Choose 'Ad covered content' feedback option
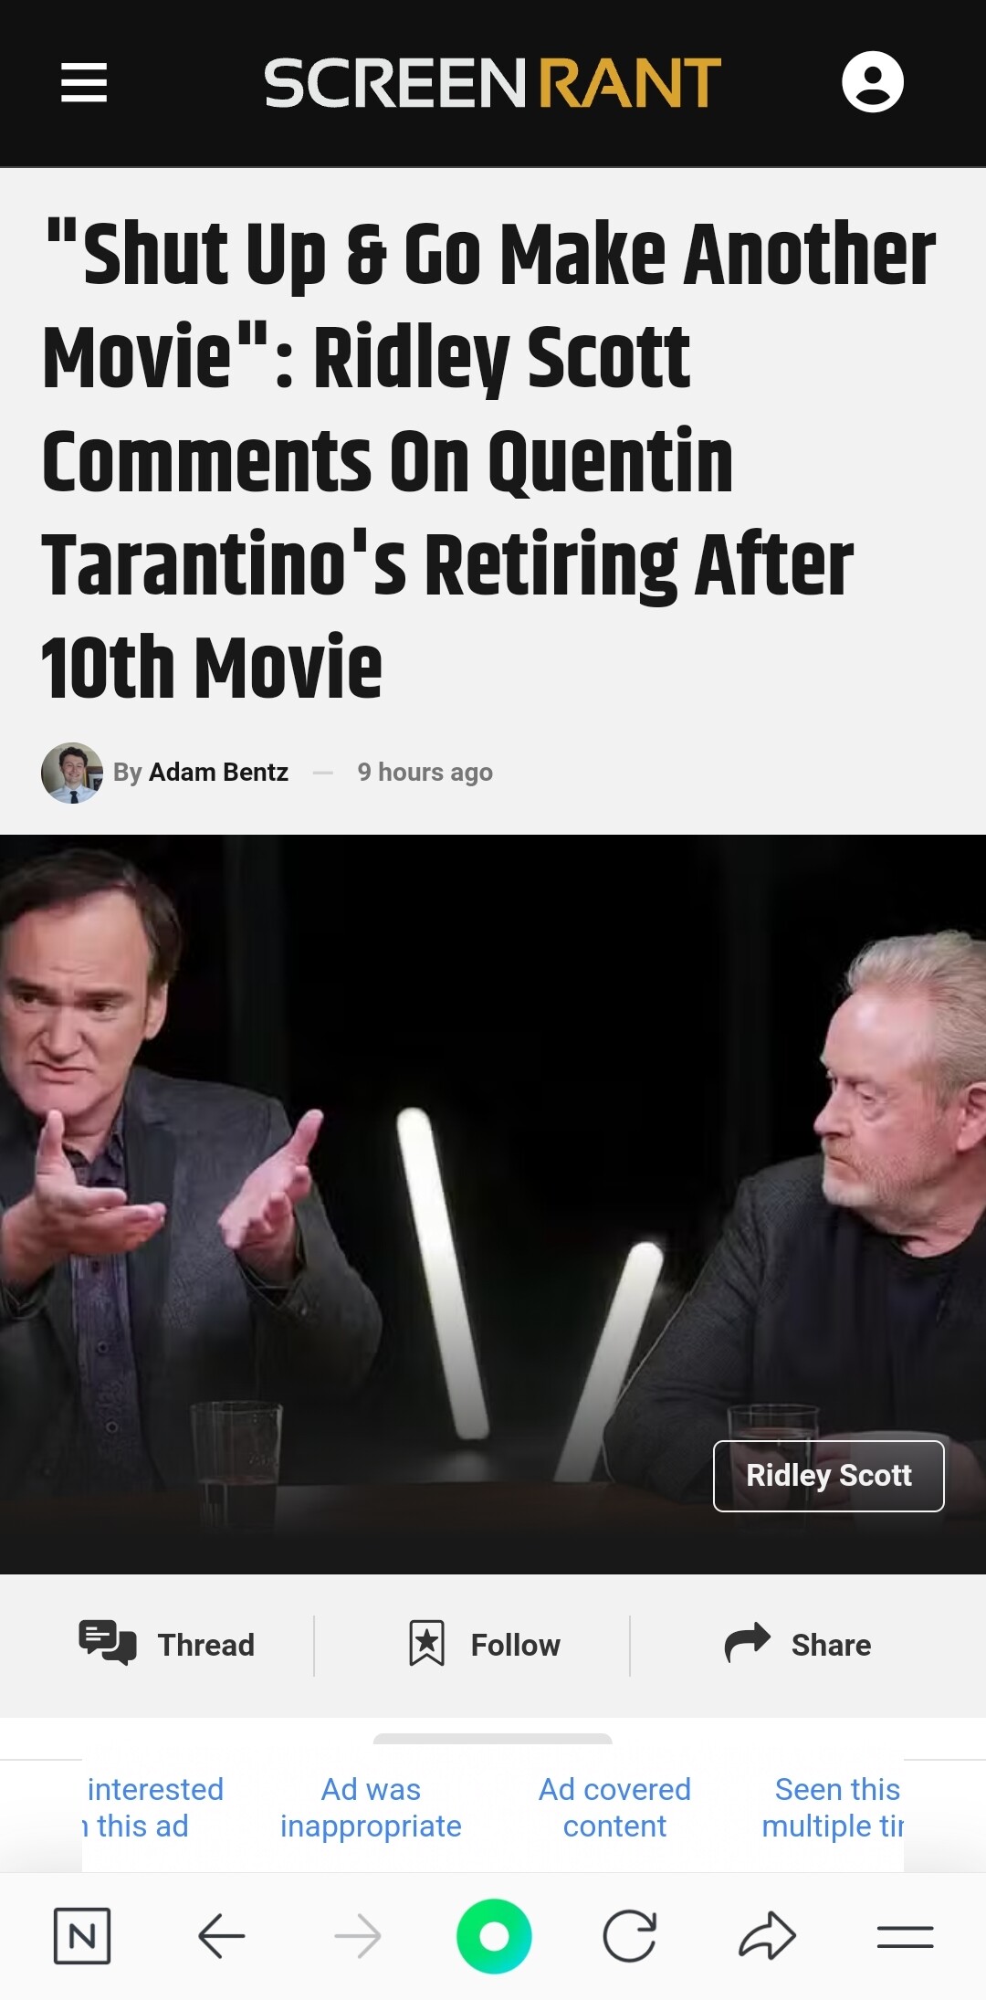The width and height of the screenshot is (986, 2000). [614, 1807]
